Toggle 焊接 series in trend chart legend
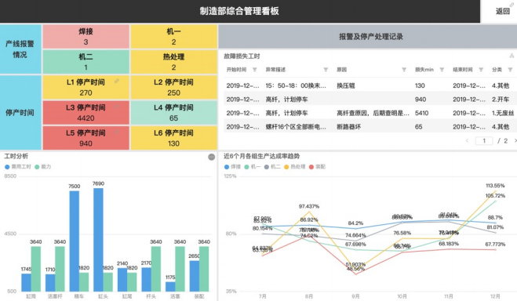Image resolution: width=517 pixels, height=301 pixels. 232,167
